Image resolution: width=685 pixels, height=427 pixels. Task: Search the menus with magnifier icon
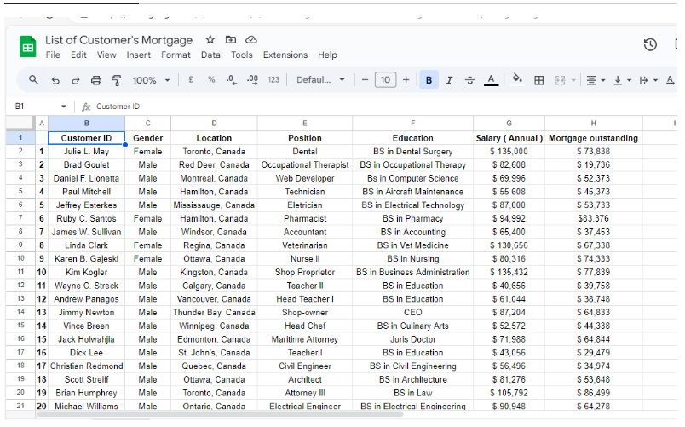click(x=34, y=80)
